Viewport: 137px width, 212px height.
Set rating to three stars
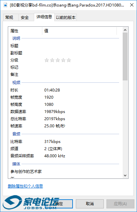[x=58, y=60]
